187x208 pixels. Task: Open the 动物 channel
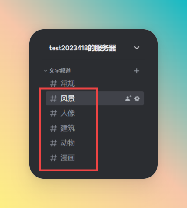(x=67, y=143)
